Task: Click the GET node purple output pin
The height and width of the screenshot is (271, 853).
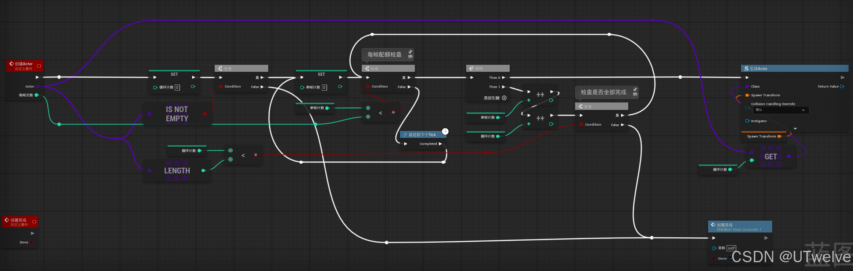Action: (789, 157)
